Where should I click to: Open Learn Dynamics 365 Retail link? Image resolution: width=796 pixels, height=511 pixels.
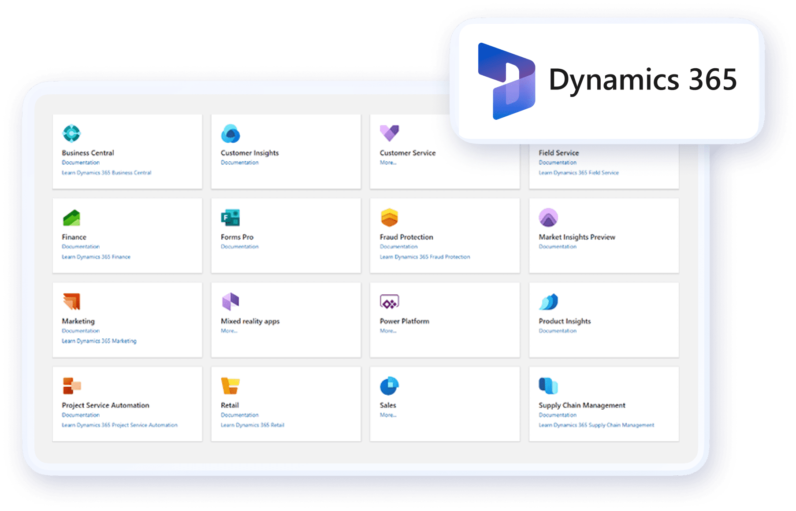coord(253,425)
